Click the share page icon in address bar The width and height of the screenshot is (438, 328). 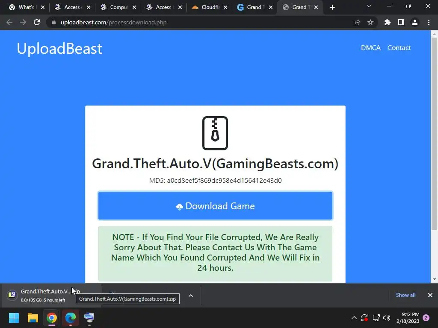357,22
